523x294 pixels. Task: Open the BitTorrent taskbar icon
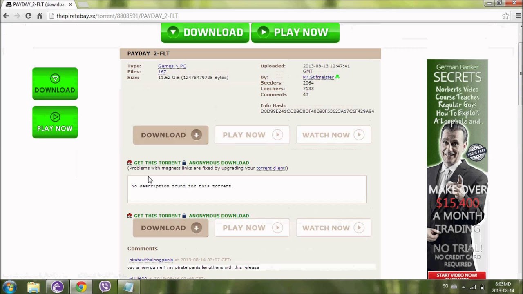pyautogui.click(x=57, y=287)
